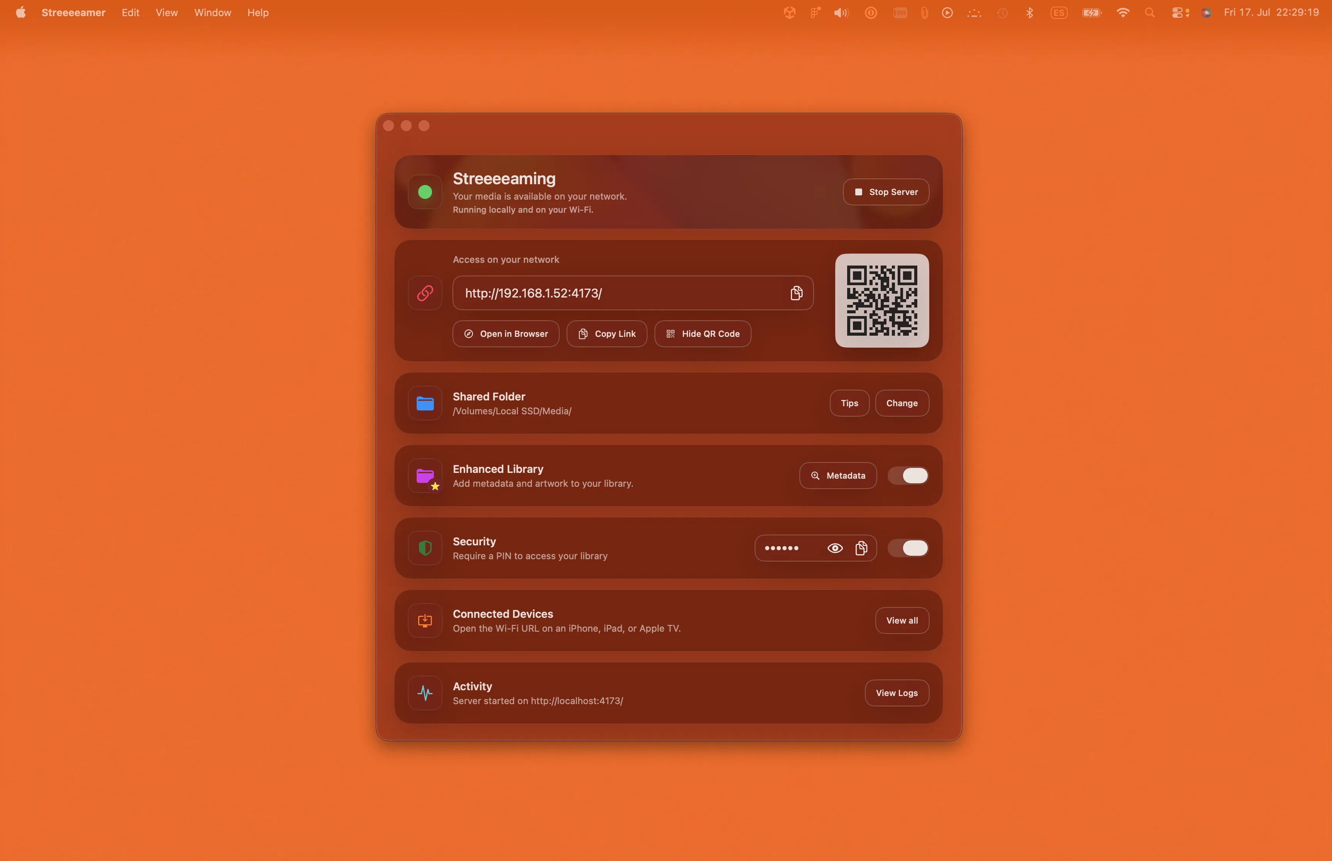
Task: Click the 1Password-style circle menu bar icon
Action: 871,12
